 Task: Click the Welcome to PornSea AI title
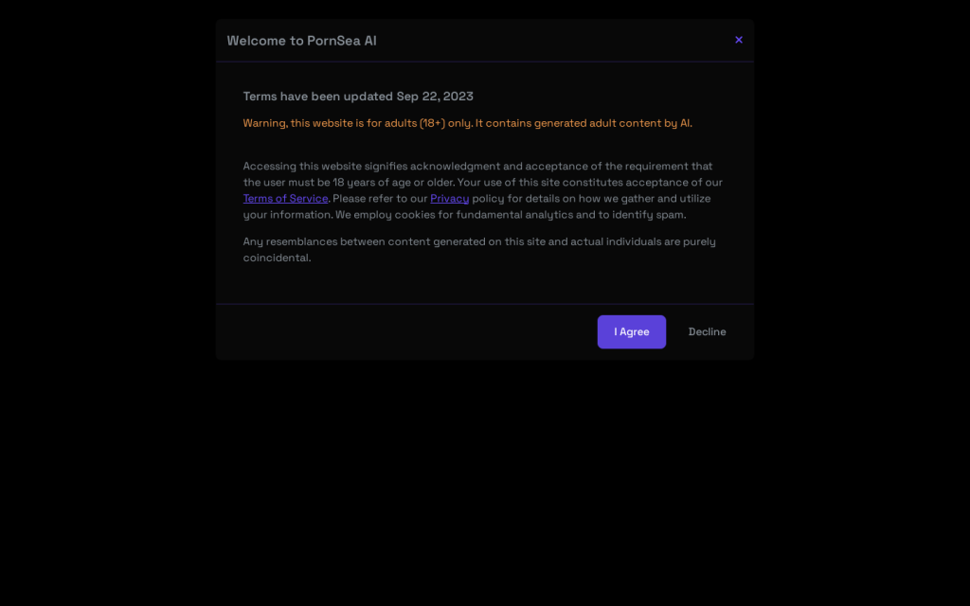(302, 41)
